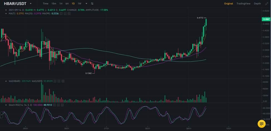
Task: Collapse the Stoch RSI indicator row
Action: [6, 105]
